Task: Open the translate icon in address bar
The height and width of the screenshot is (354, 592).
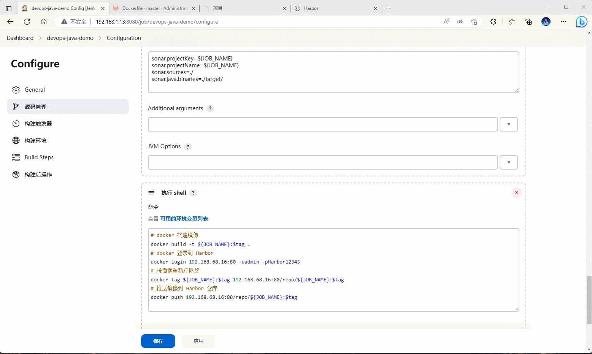Action: click(460, 22)
